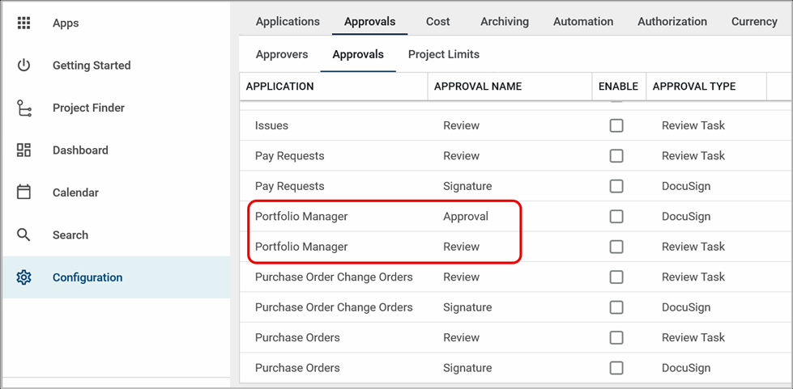
Task: Tick the Portfolio Manager Review checkbox
Action: (616, 247)
